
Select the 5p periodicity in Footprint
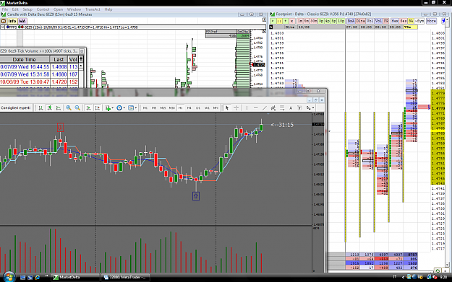pos(333,21)
